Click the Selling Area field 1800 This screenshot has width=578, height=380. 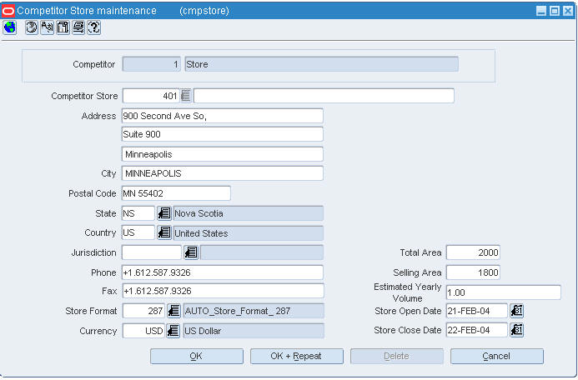pos(473,272)
